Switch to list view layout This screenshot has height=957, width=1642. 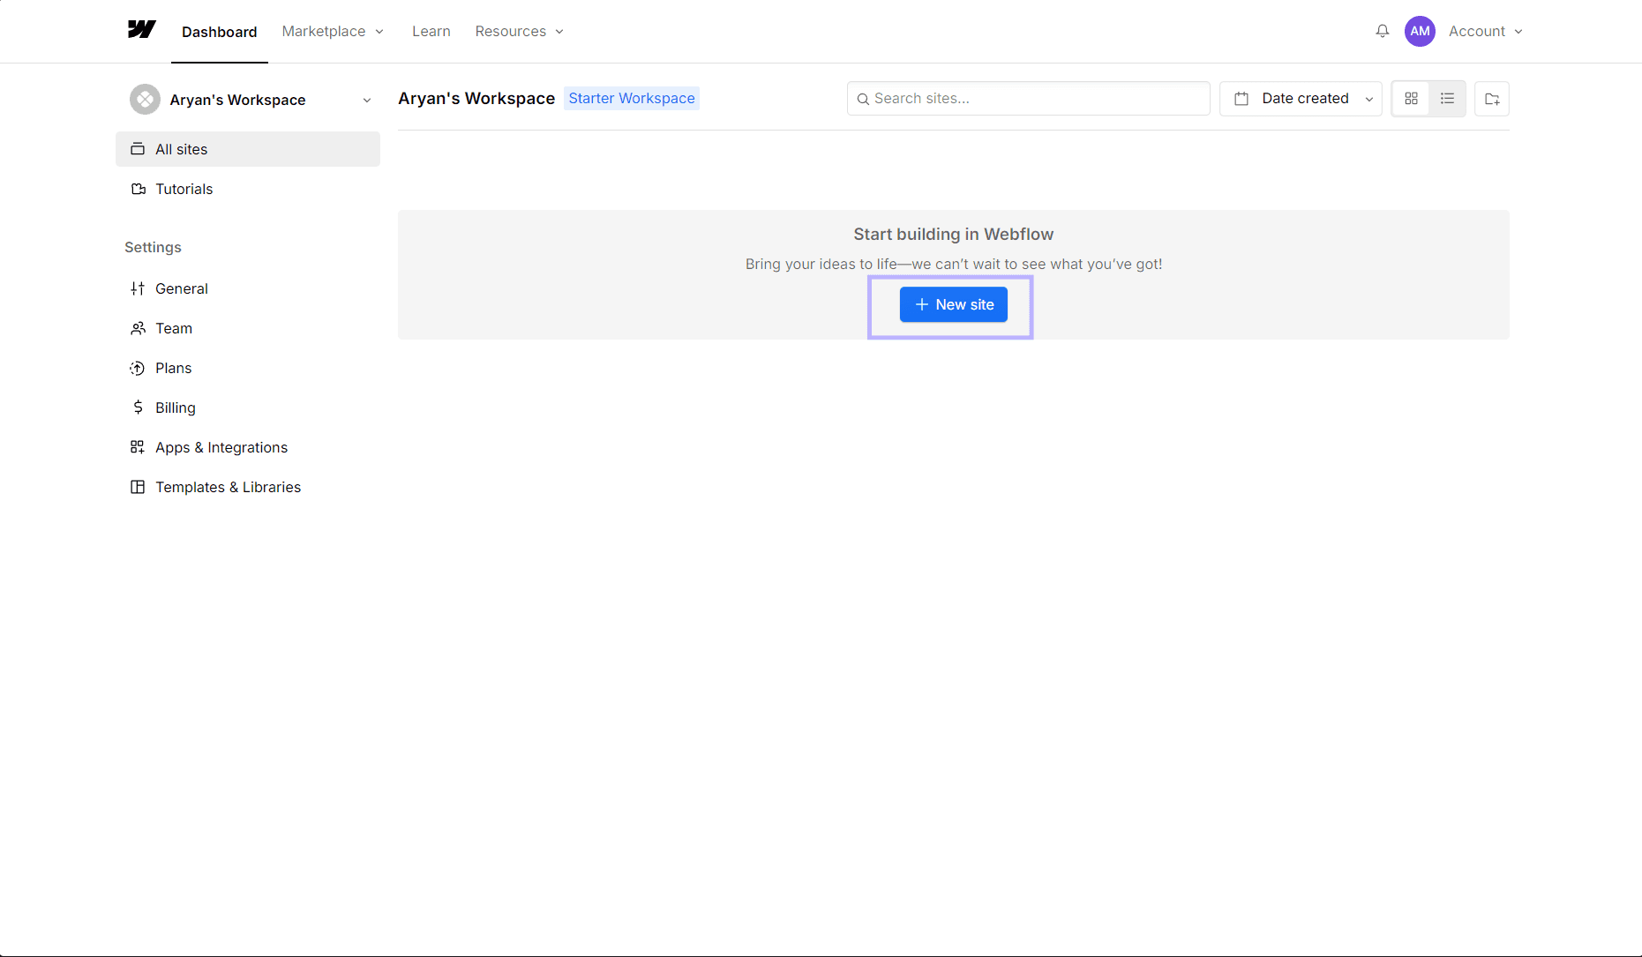[x=1447, y=99]
